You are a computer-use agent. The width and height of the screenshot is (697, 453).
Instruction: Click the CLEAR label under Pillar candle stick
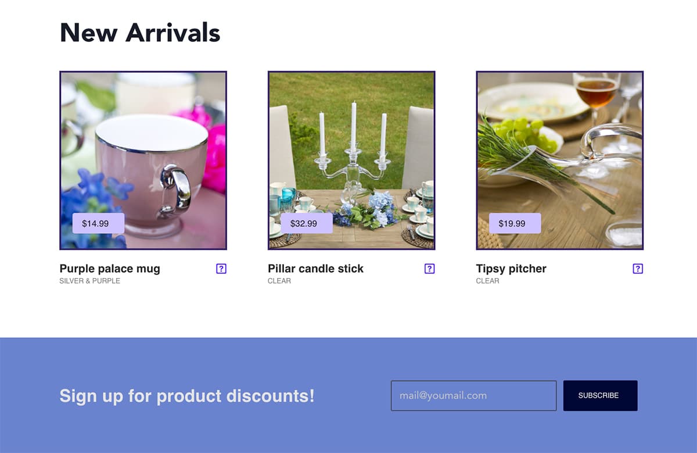click(x=279, y=281)
